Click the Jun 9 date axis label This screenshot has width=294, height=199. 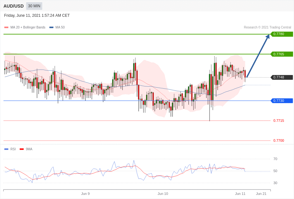(x=85, y=194)
